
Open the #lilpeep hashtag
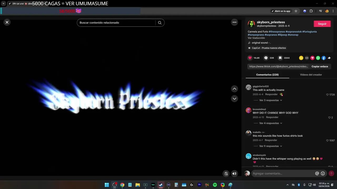pyautogui.click(x=282, y=35)
